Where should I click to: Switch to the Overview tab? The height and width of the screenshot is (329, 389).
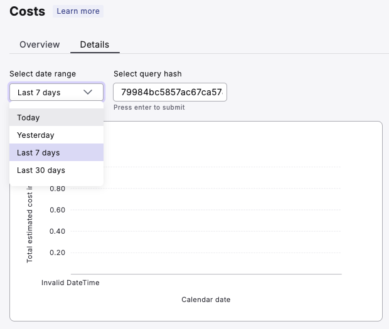coord(40,44)
